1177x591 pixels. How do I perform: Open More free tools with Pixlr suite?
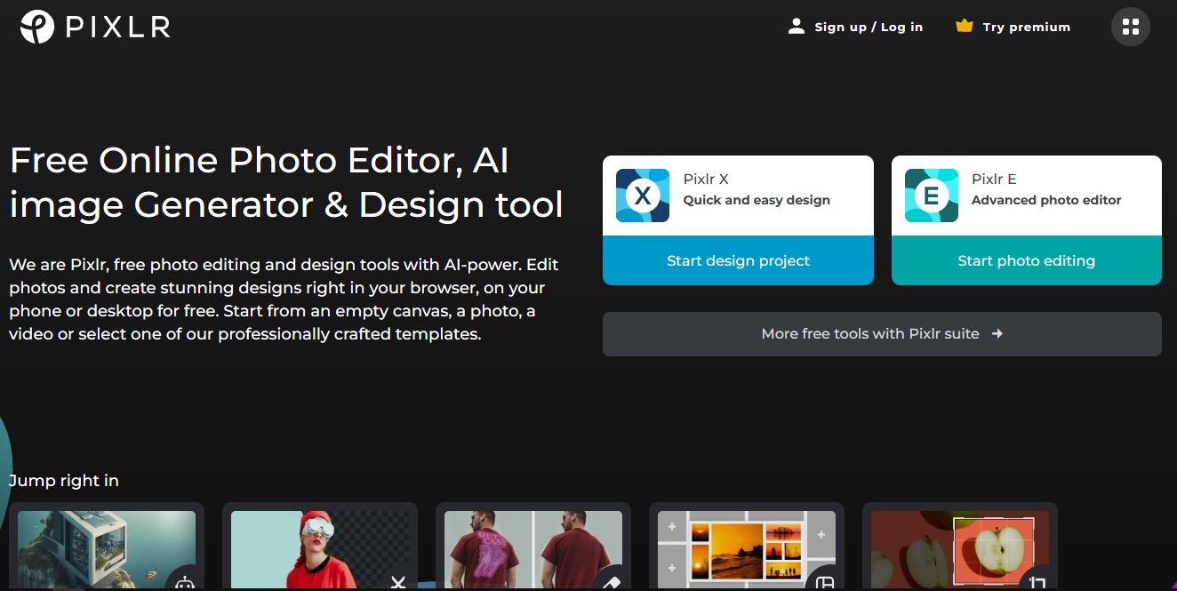(882, 334)
